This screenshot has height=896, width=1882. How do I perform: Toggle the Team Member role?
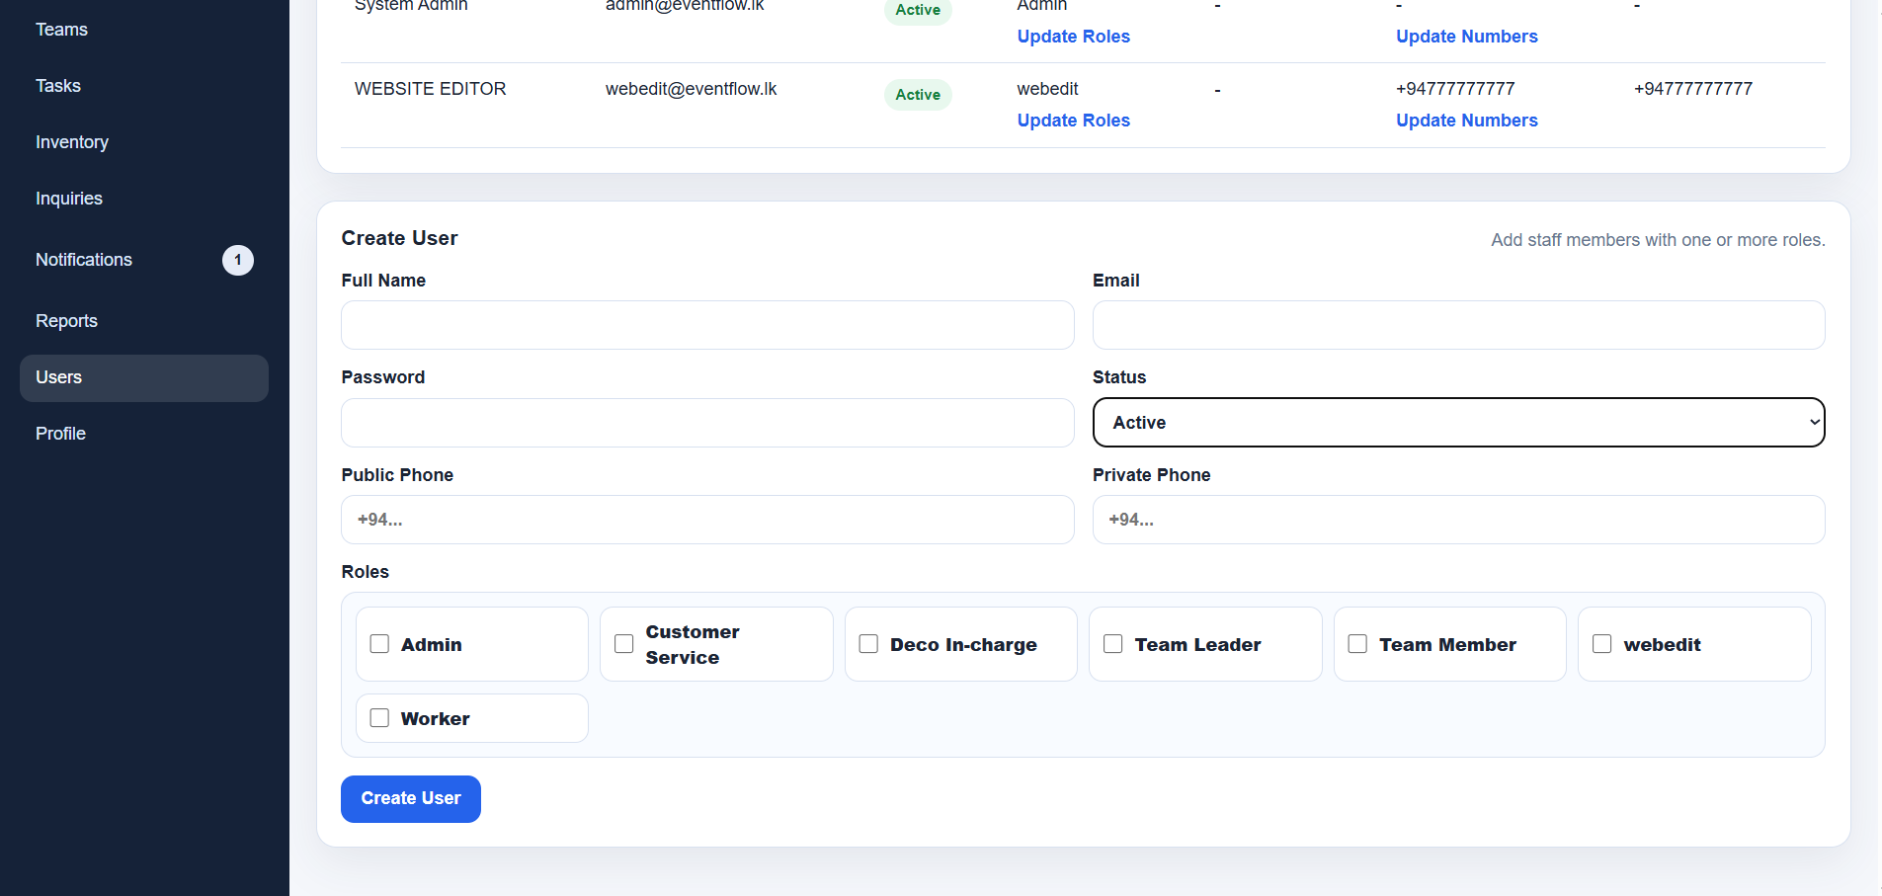(1357, 644)
